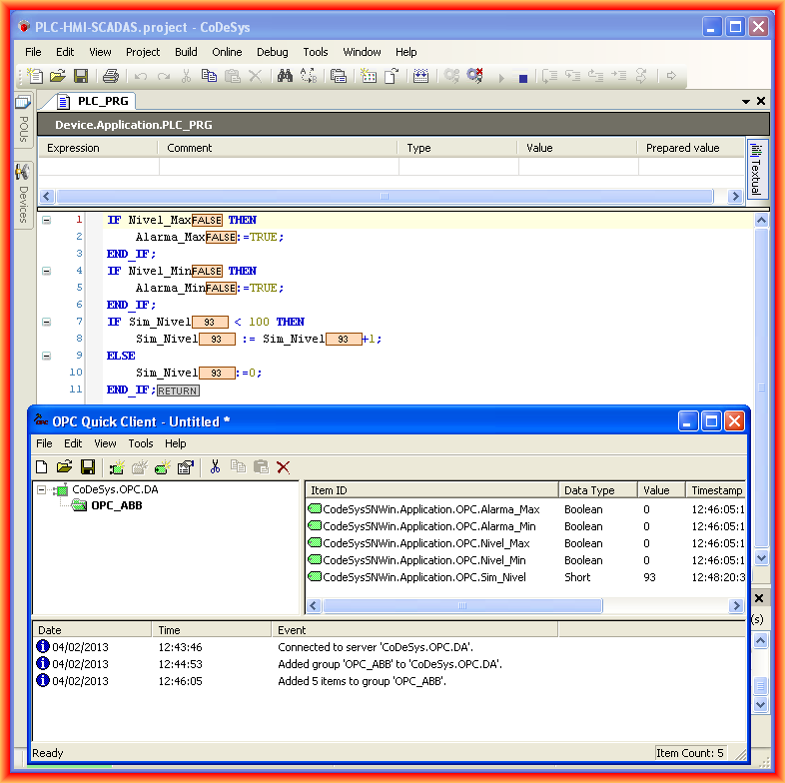Click New Server icon in OPC Quick Client
Screen dimensions: 785x783
click(116, 466)
